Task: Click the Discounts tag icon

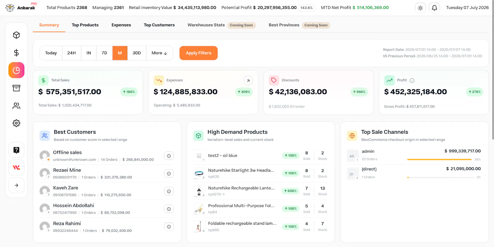Action: coord(274,80)
